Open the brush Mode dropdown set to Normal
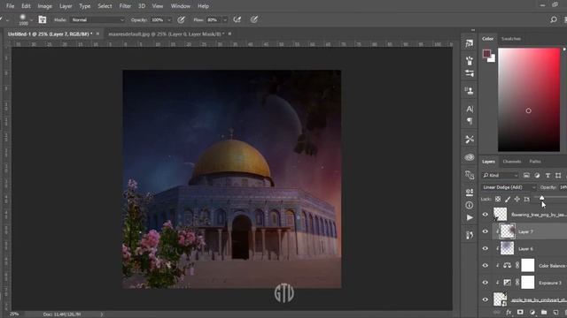 [x=97, y=19]
